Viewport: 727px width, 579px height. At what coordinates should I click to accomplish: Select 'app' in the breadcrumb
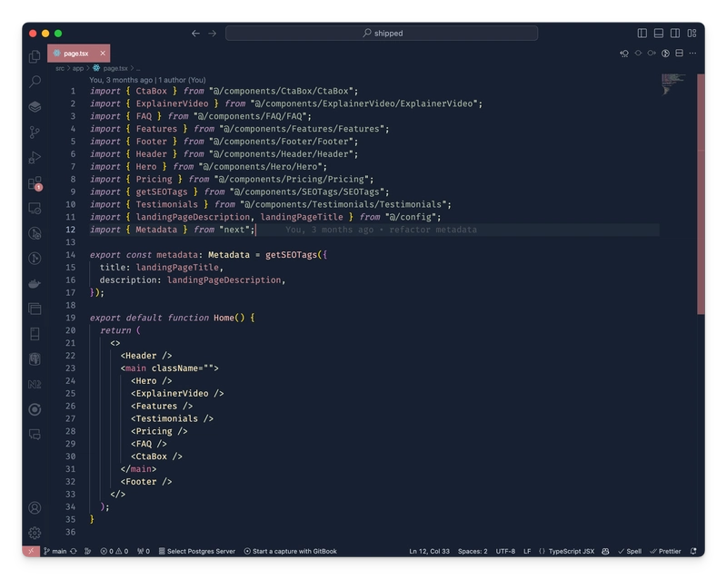(78, 68)
